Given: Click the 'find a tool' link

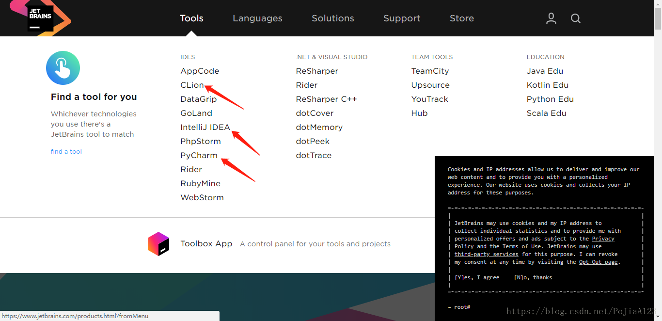Looking at the screenshot, I should (x=66, y=151).
